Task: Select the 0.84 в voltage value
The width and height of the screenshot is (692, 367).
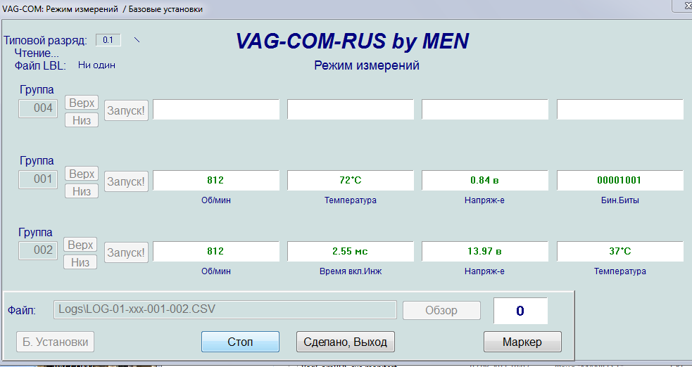Action: (484, 180)
